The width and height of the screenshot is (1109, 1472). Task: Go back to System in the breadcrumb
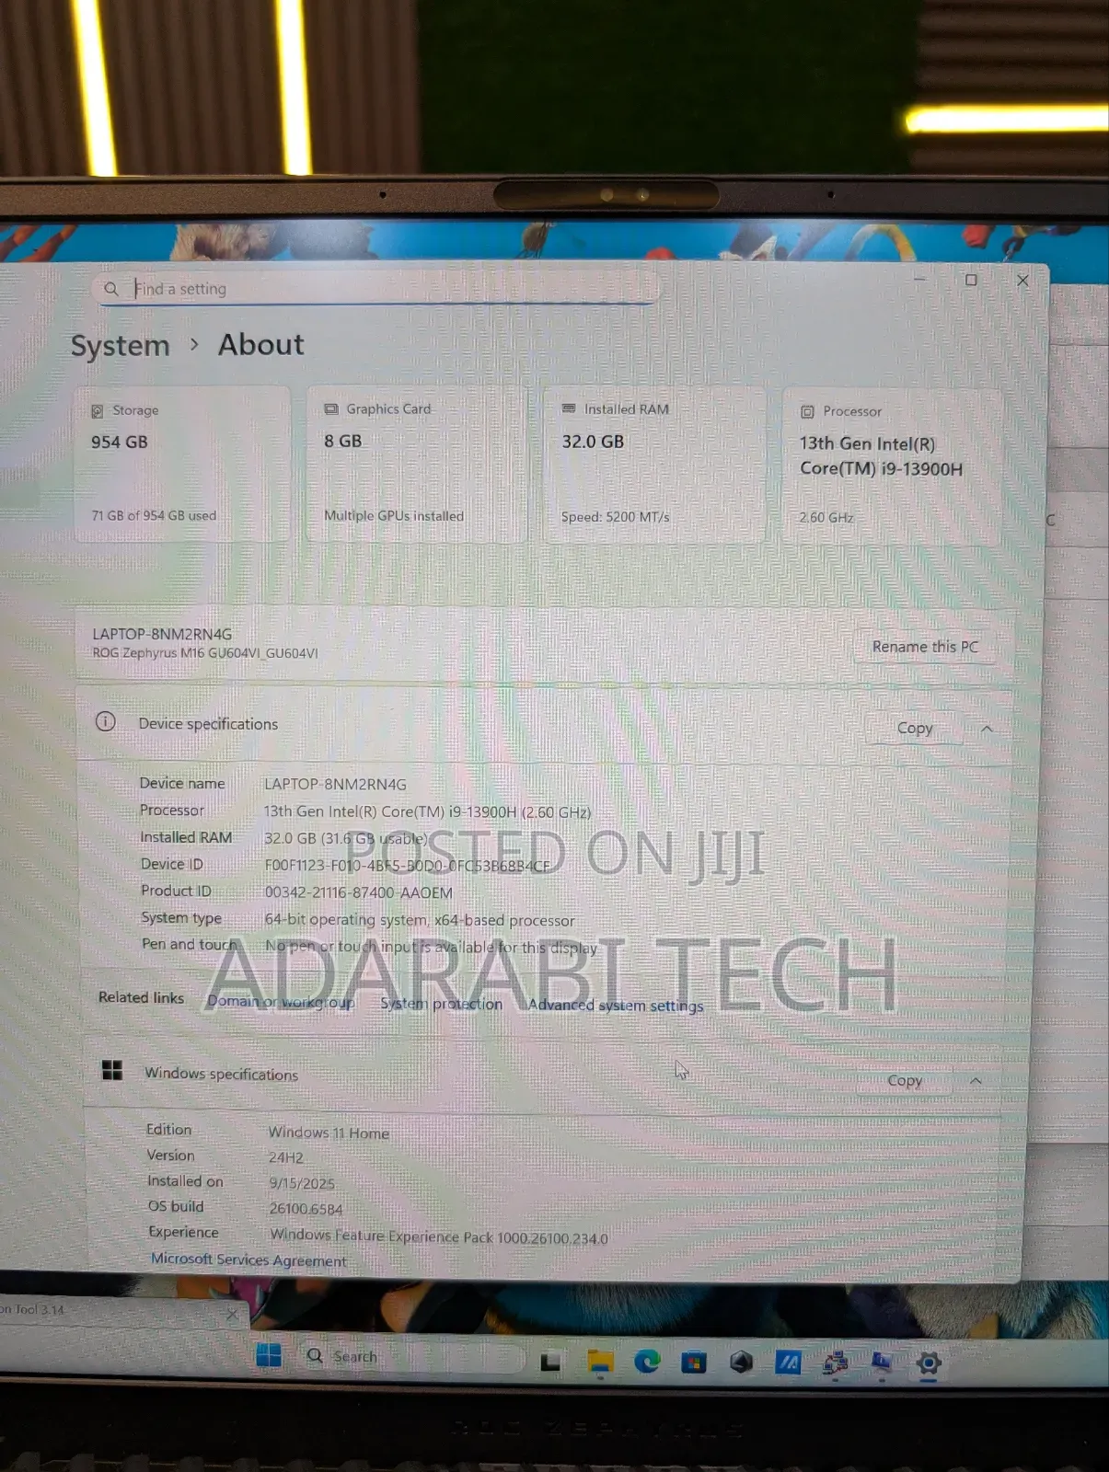click(x=121, y=346)
